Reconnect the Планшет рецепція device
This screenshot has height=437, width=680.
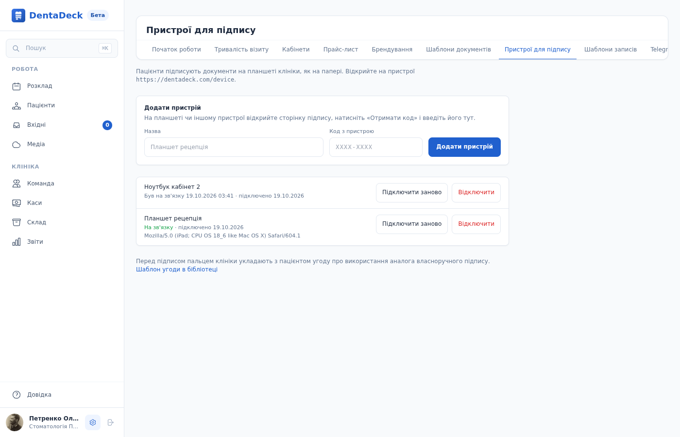(412, 224)
